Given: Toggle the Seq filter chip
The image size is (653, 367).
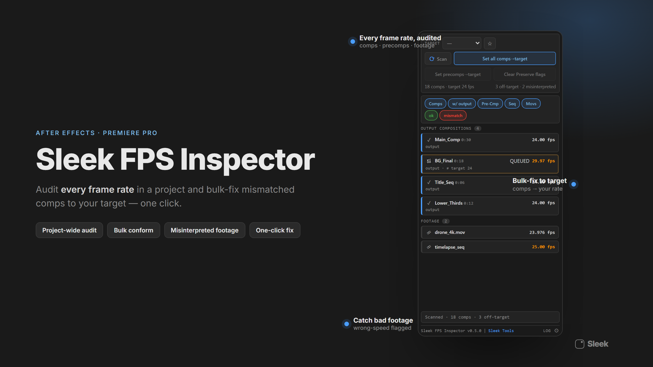Looking at the screenshot, I should (x=512, y=104).
